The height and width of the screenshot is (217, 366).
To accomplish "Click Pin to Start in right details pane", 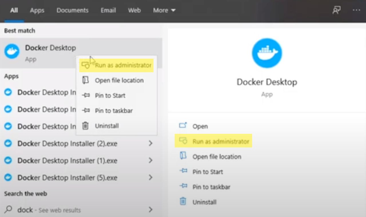I will pyautogui.click(x=207, y=172).
